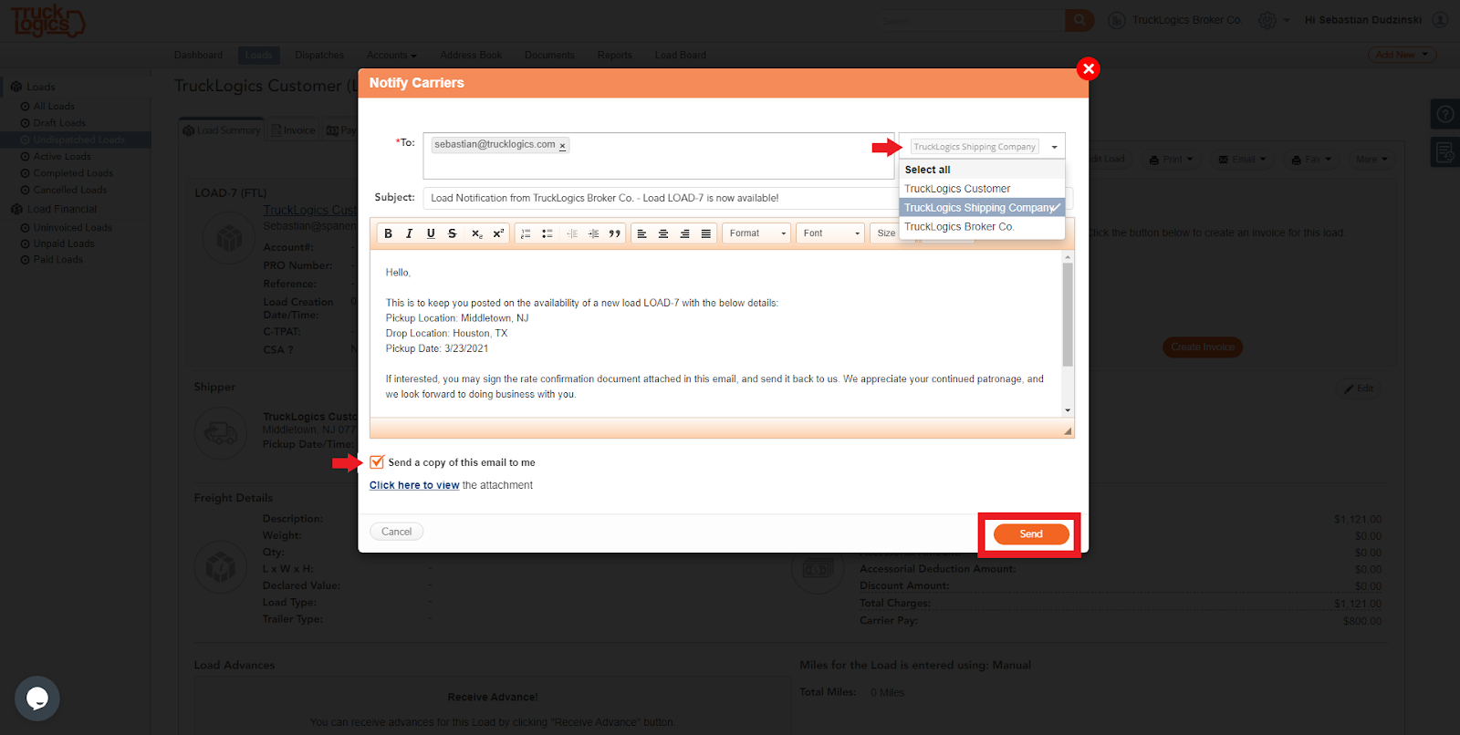The height and width of the screenshot is (735, 1460).
Task: Click the Create Invoice button
Action: [x=1203, y=347]
